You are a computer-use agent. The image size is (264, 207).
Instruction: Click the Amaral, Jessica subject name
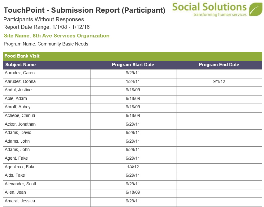tap(20, 201)
